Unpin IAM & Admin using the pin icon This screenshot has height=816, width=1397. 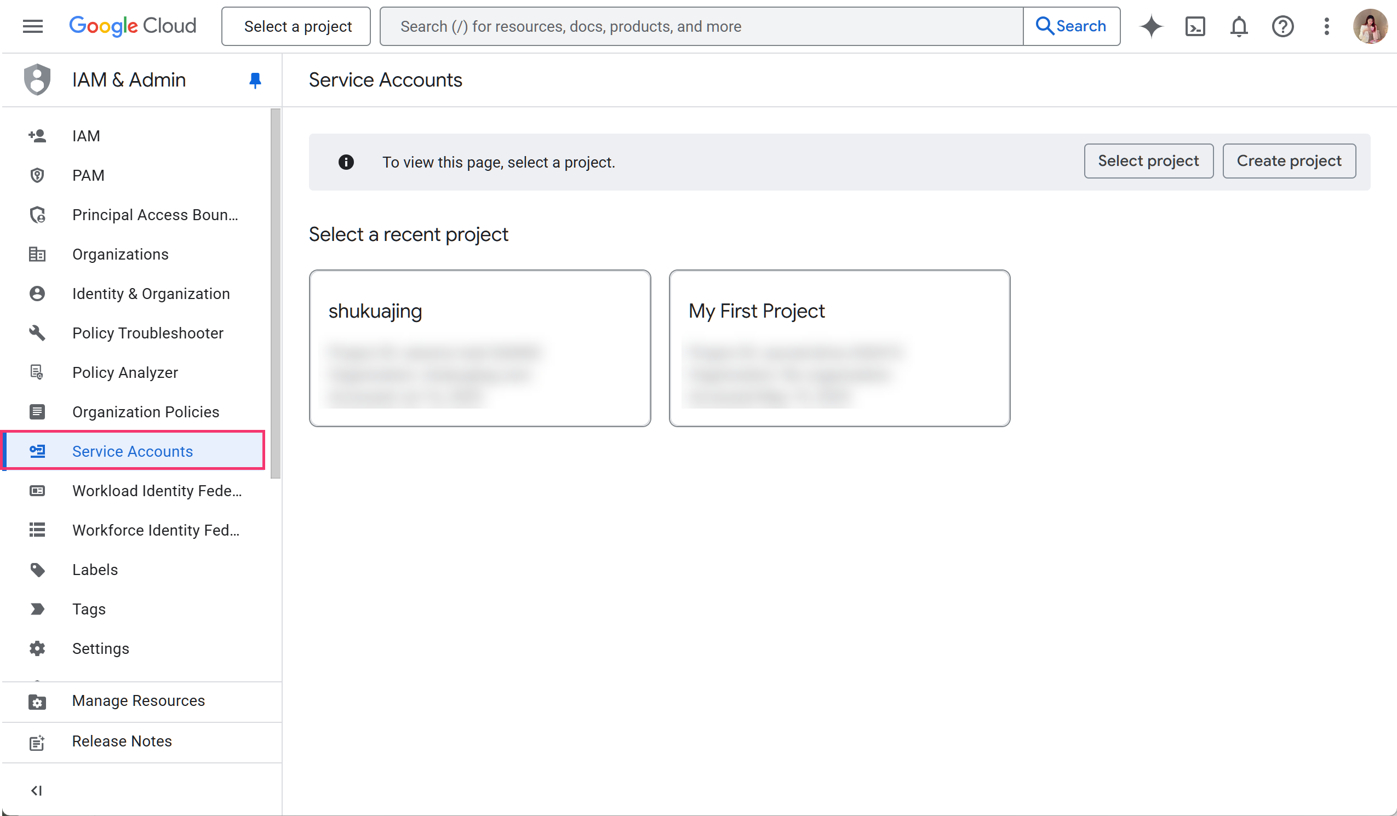pos(255,81)
